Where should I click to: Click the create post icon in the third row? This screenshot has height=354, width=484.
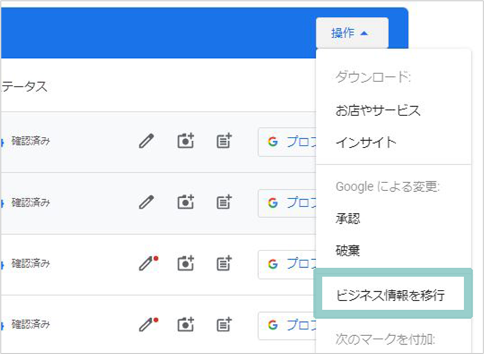pos(224,263)
